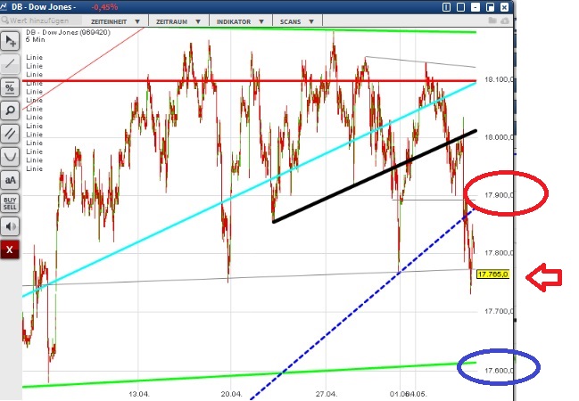This screenshot has height=401, width=579.
Task: Click the empty square window icon
Action: click(460, 7)
